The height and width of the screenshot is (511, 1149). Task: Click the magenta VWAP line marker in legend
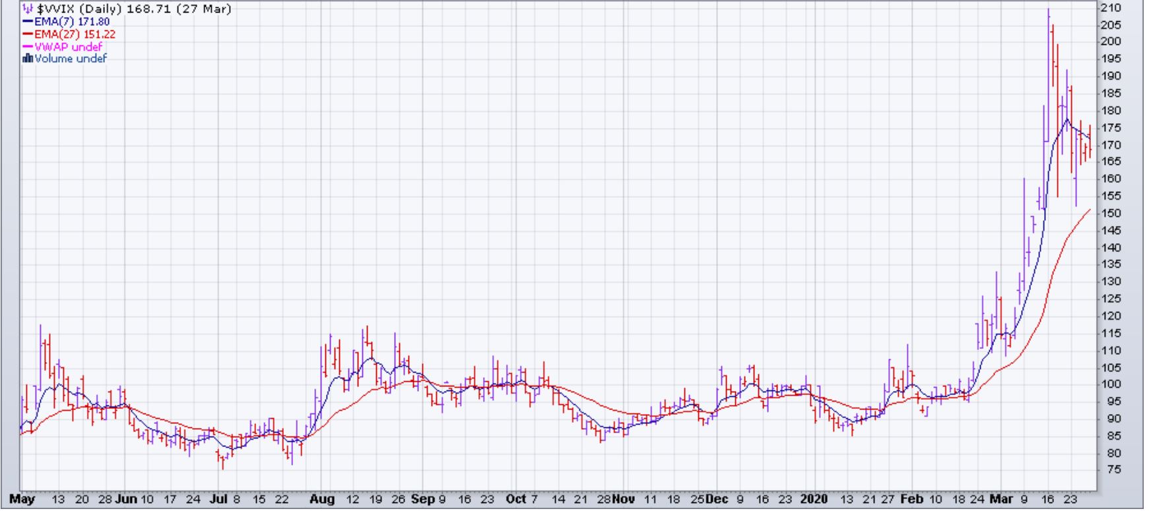(x=28, y=47)
